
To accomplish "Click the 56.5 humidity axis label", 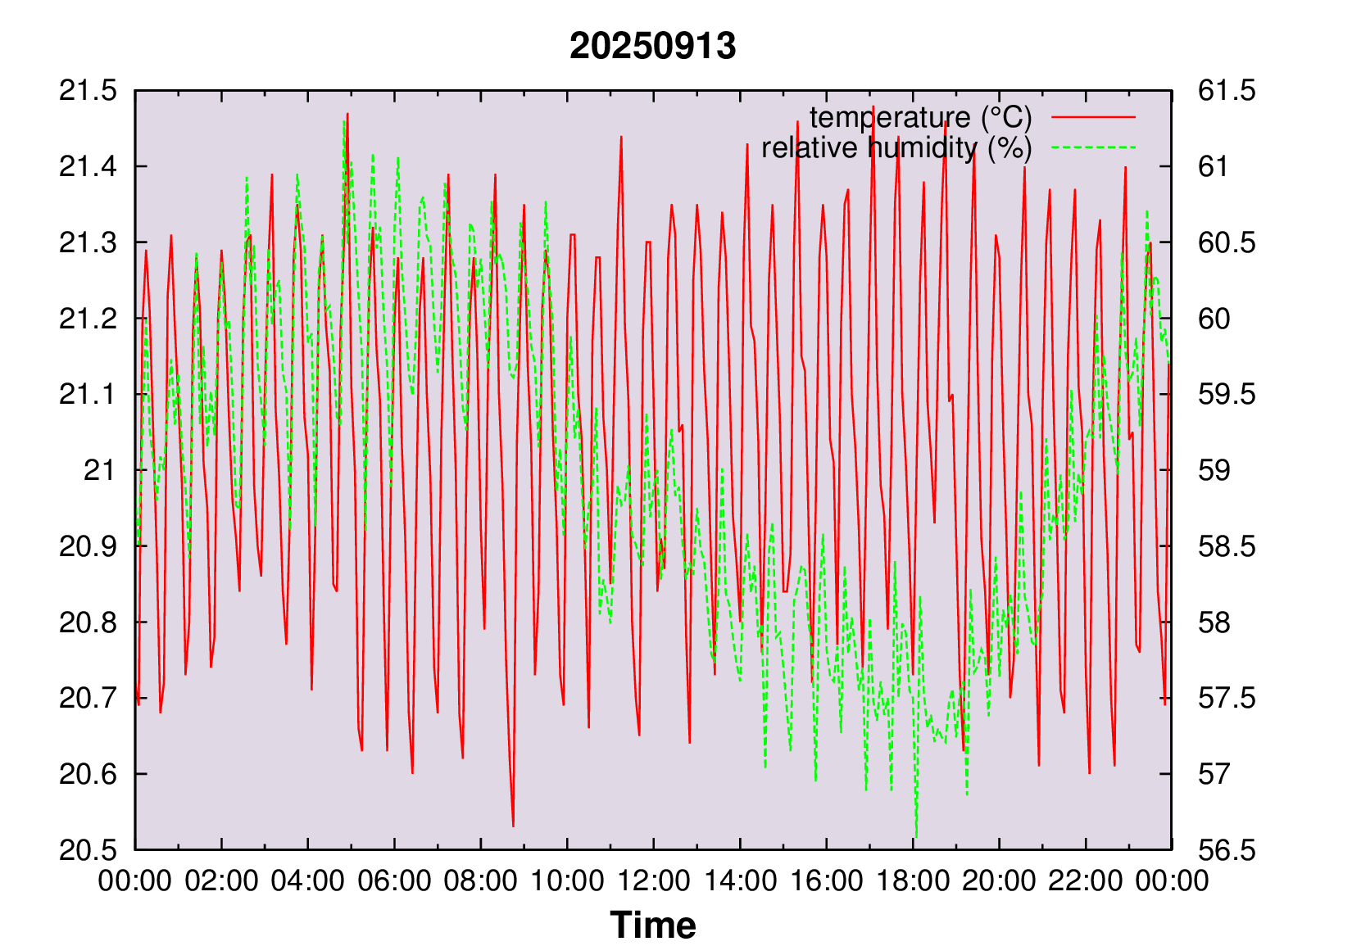I will click(1226, 850).
